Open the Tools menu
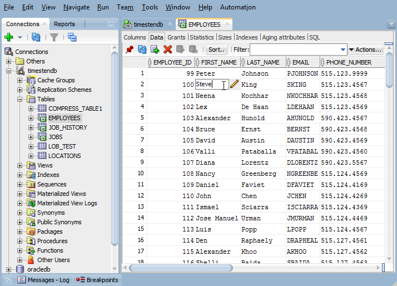397x286 pixels. (x=150, y=7)
